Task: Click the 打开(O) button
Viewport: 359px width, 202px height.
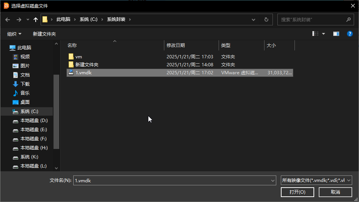Action: tap(297, 192)
